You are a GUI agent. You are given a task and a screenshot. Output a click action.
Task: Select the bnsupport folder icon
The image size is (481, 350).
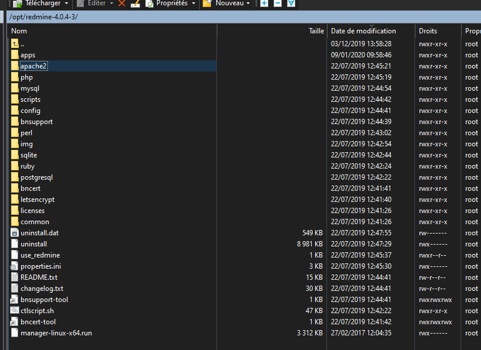pyautogui.click(x=15, y=122)
